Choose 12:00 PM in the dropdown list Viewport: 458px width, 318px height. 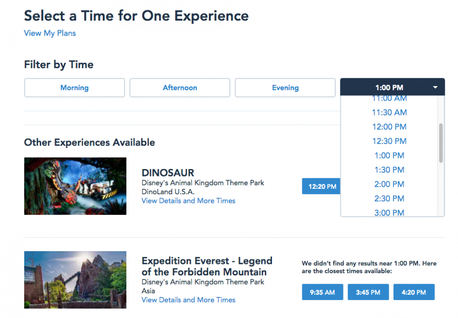click(x=389, y=127)
